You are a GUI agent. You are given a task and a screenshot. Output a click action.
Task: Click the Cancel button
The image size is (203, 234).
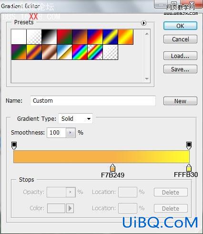click(180, 39)
